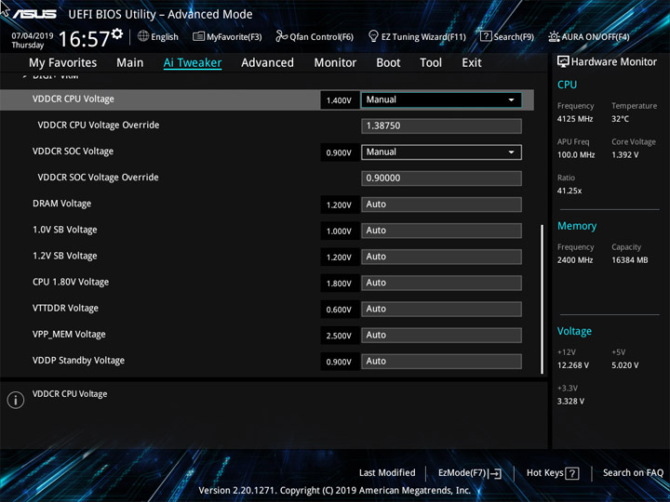Click the 1.400V current CPU voltage value
This screenshot has height=502, width=670.
click(x=339, y=100)
